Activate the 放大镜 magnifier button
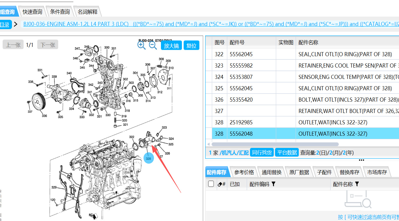This screenshot has height=221, width=399. pos(171,45)
